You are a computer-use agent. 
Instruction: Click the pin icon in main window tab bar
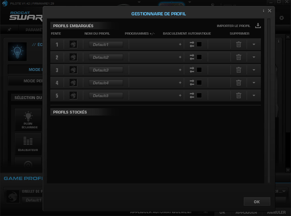(x=9, y=30)
